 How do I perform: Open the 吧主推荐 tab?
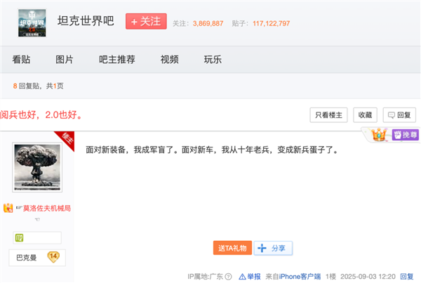pos(116,59)
